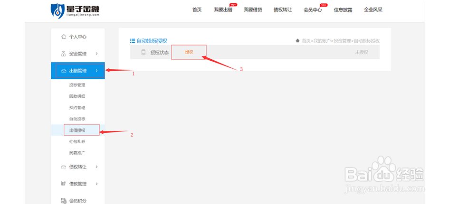Expand the sidebar 债权转让 chevron

97,167
